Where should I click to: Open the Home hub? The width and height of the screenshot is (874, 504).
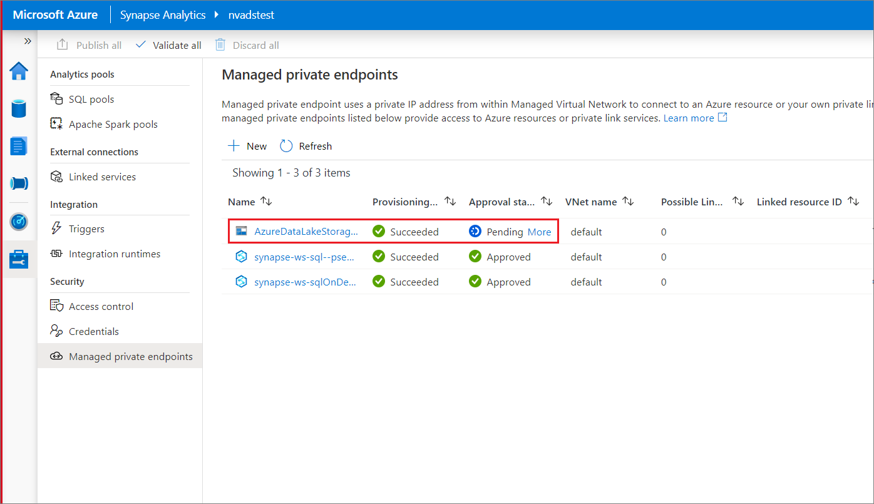click(x=19, y=71)
